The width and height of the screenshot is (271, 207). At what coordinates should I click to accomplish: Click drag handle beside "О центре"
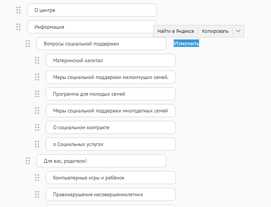click(18, 10)
